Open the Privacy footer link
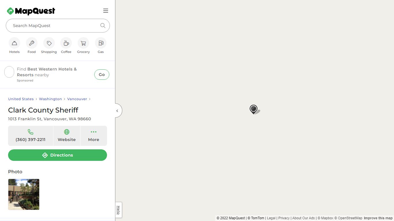This screenshot has width=394, height=221. pyautogui.click(x=284, y=218)
